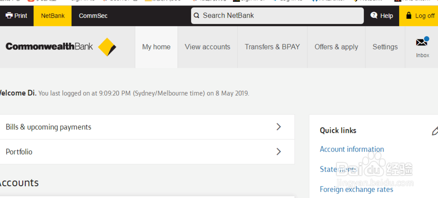Click the padlock icon on Log off
The width and height of the screenshot is (438, 198).
(409, 15)
